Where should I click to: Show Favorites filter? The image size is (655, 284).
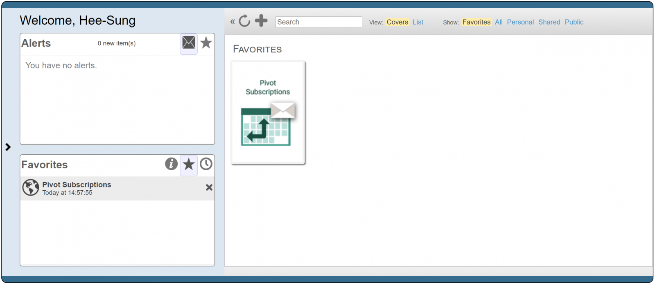(x=477, y=22)
